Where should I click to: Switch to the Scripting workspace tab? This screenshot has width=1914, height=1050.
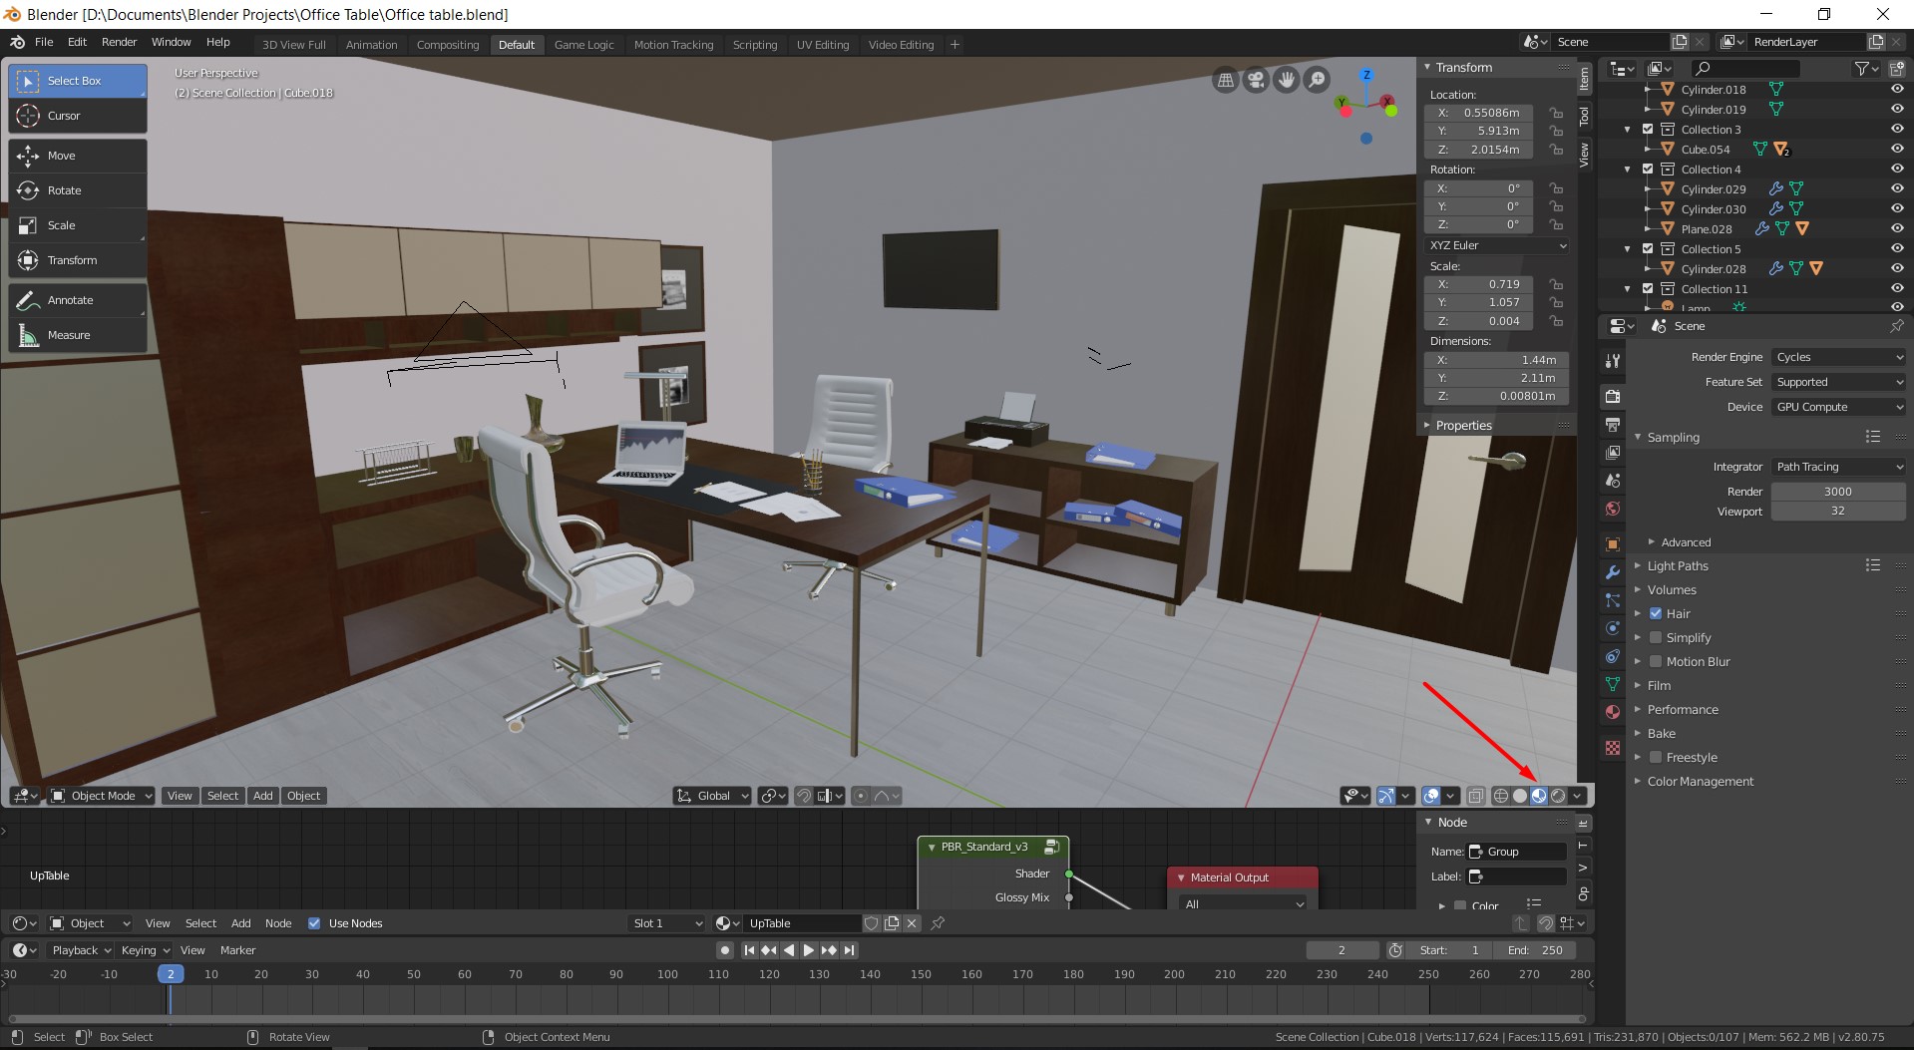[x=755, y=44]
